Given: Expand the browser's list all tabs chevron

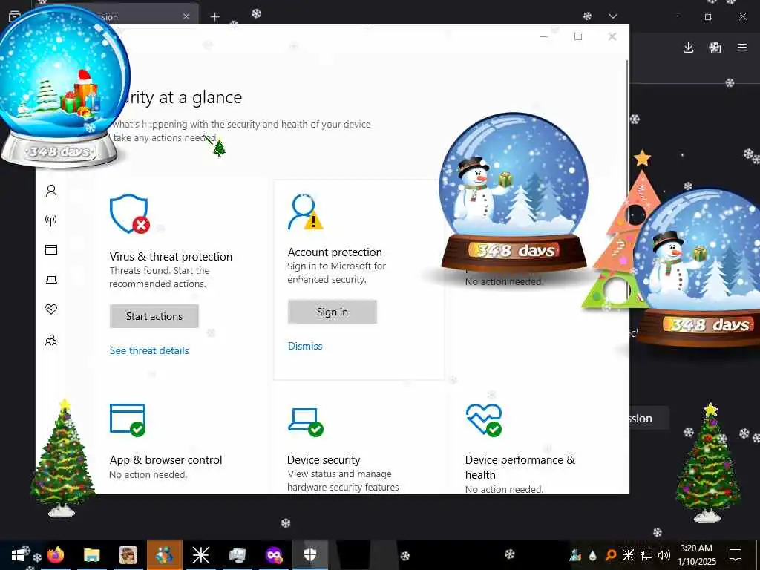Looking at the screenshot, I should pos(613,16).
